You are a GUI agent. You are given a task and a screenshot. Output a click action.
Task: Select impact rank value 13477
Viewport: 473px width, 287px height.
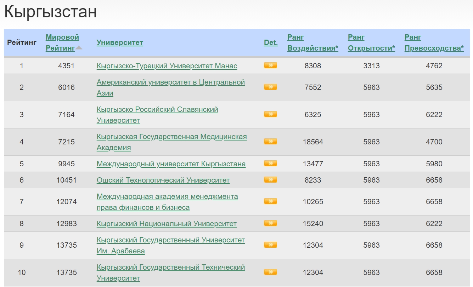coord(313,164)
